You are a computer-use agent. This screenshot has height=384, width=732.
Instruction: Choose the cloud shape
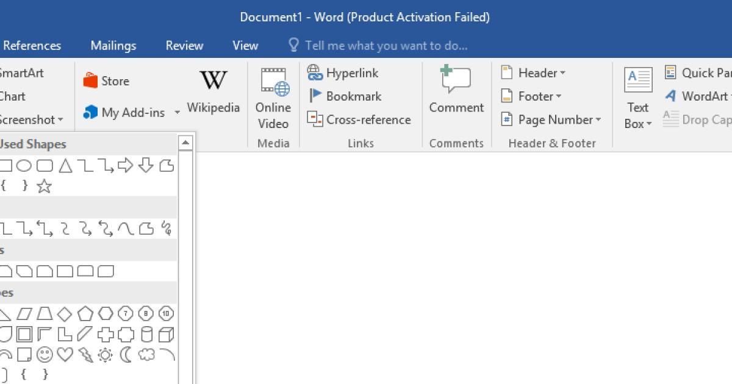(146, 355)
